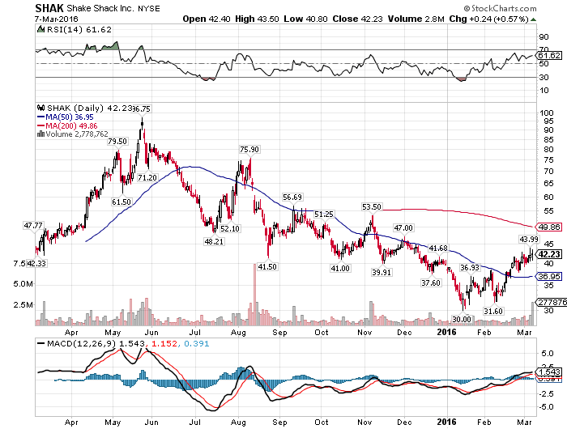Click the red 1.152 MACD signal value
This screenshot has width=567, height=429.
tap(164, 343)
